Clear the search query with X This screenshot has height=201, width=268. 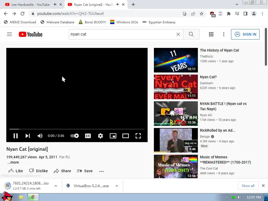(x=178, y=34)
